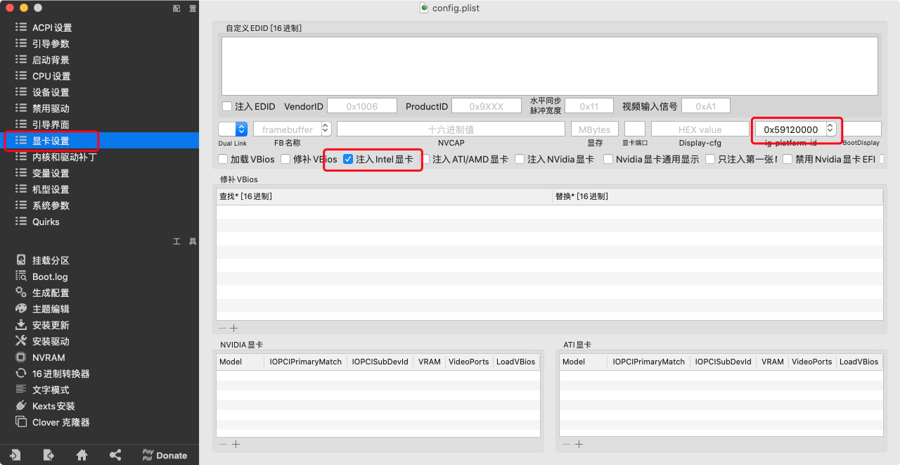The image size is (900, 465).
Task: Click the Mount EFI (挂载分区) icon
Action: click(x=21, y=260)
